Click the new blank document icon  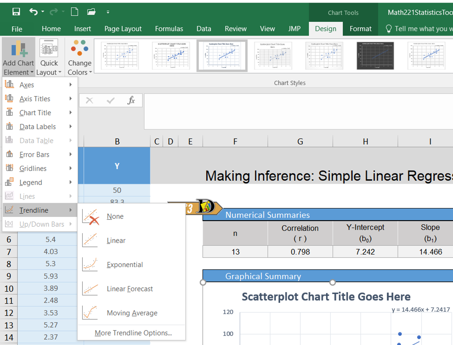(x=74, y=12)
